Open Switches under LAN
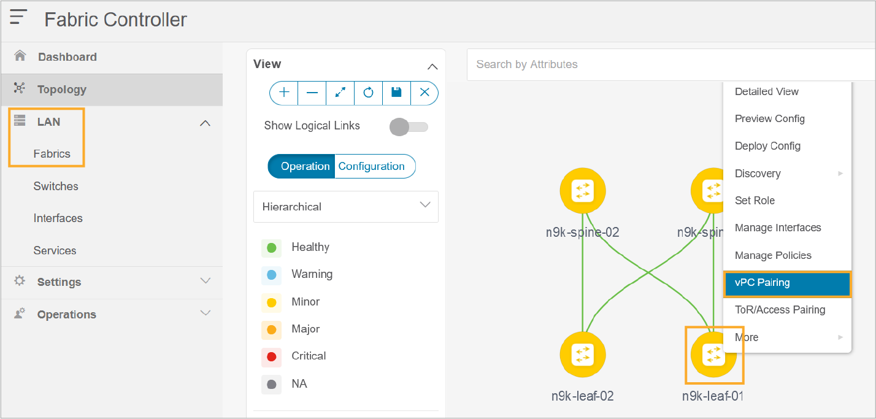876x419 pixels. (x=56, y=186)
